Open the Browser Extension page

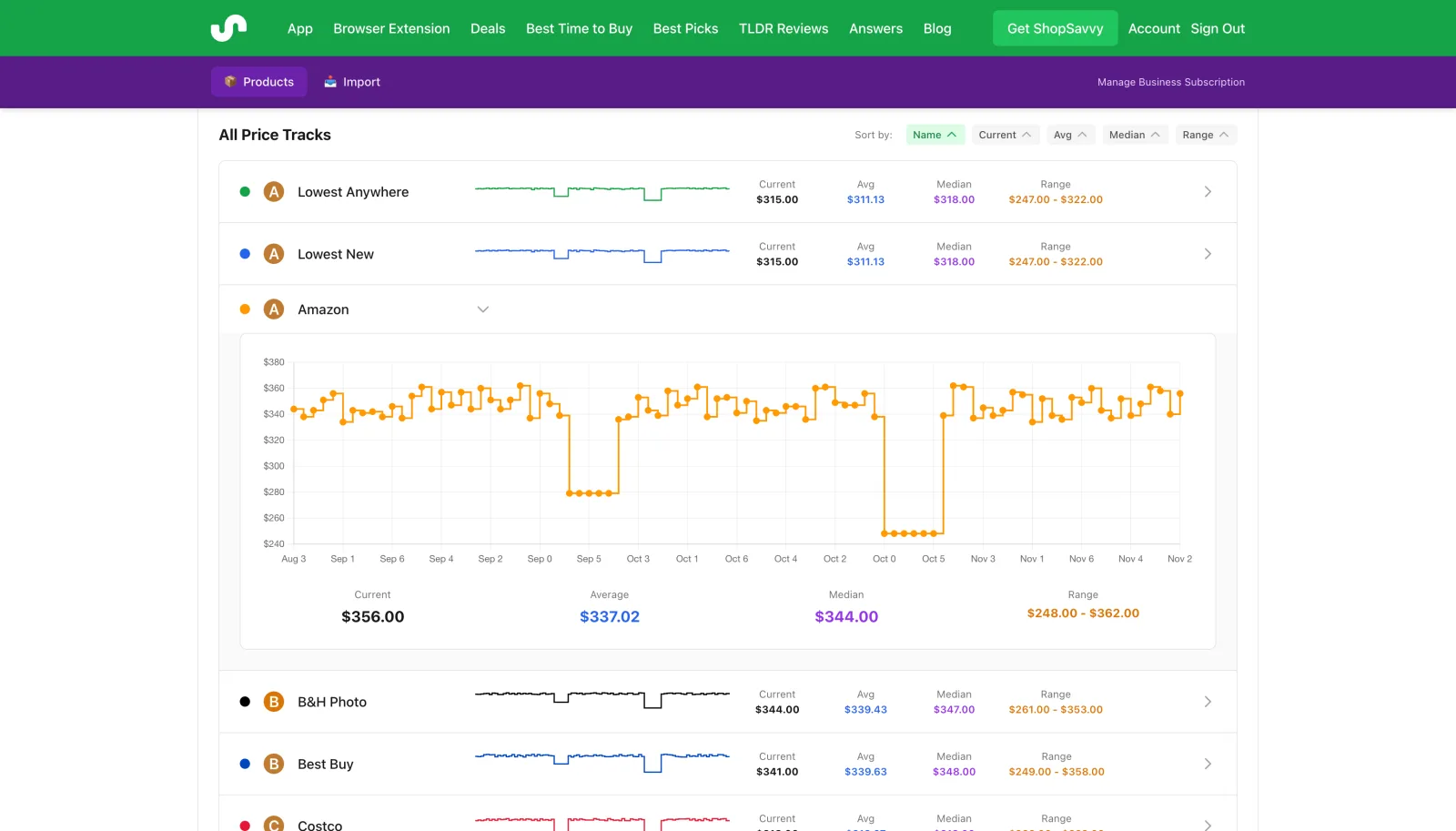tap(391, 28)
